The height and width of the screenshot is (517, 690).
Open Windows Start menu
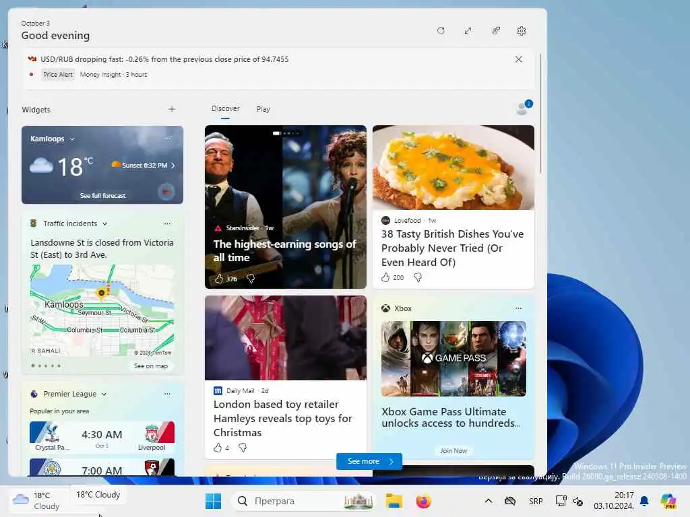pos(214,501)
